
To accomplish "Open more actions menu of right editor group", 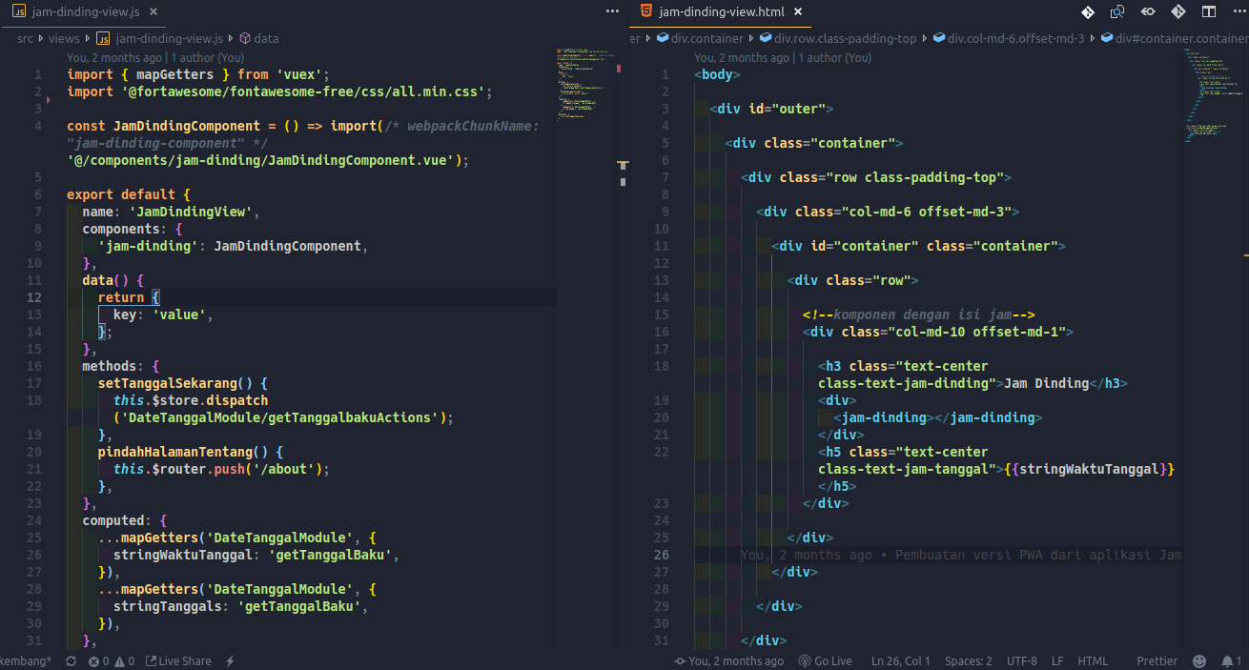I will click(1238, 11).
